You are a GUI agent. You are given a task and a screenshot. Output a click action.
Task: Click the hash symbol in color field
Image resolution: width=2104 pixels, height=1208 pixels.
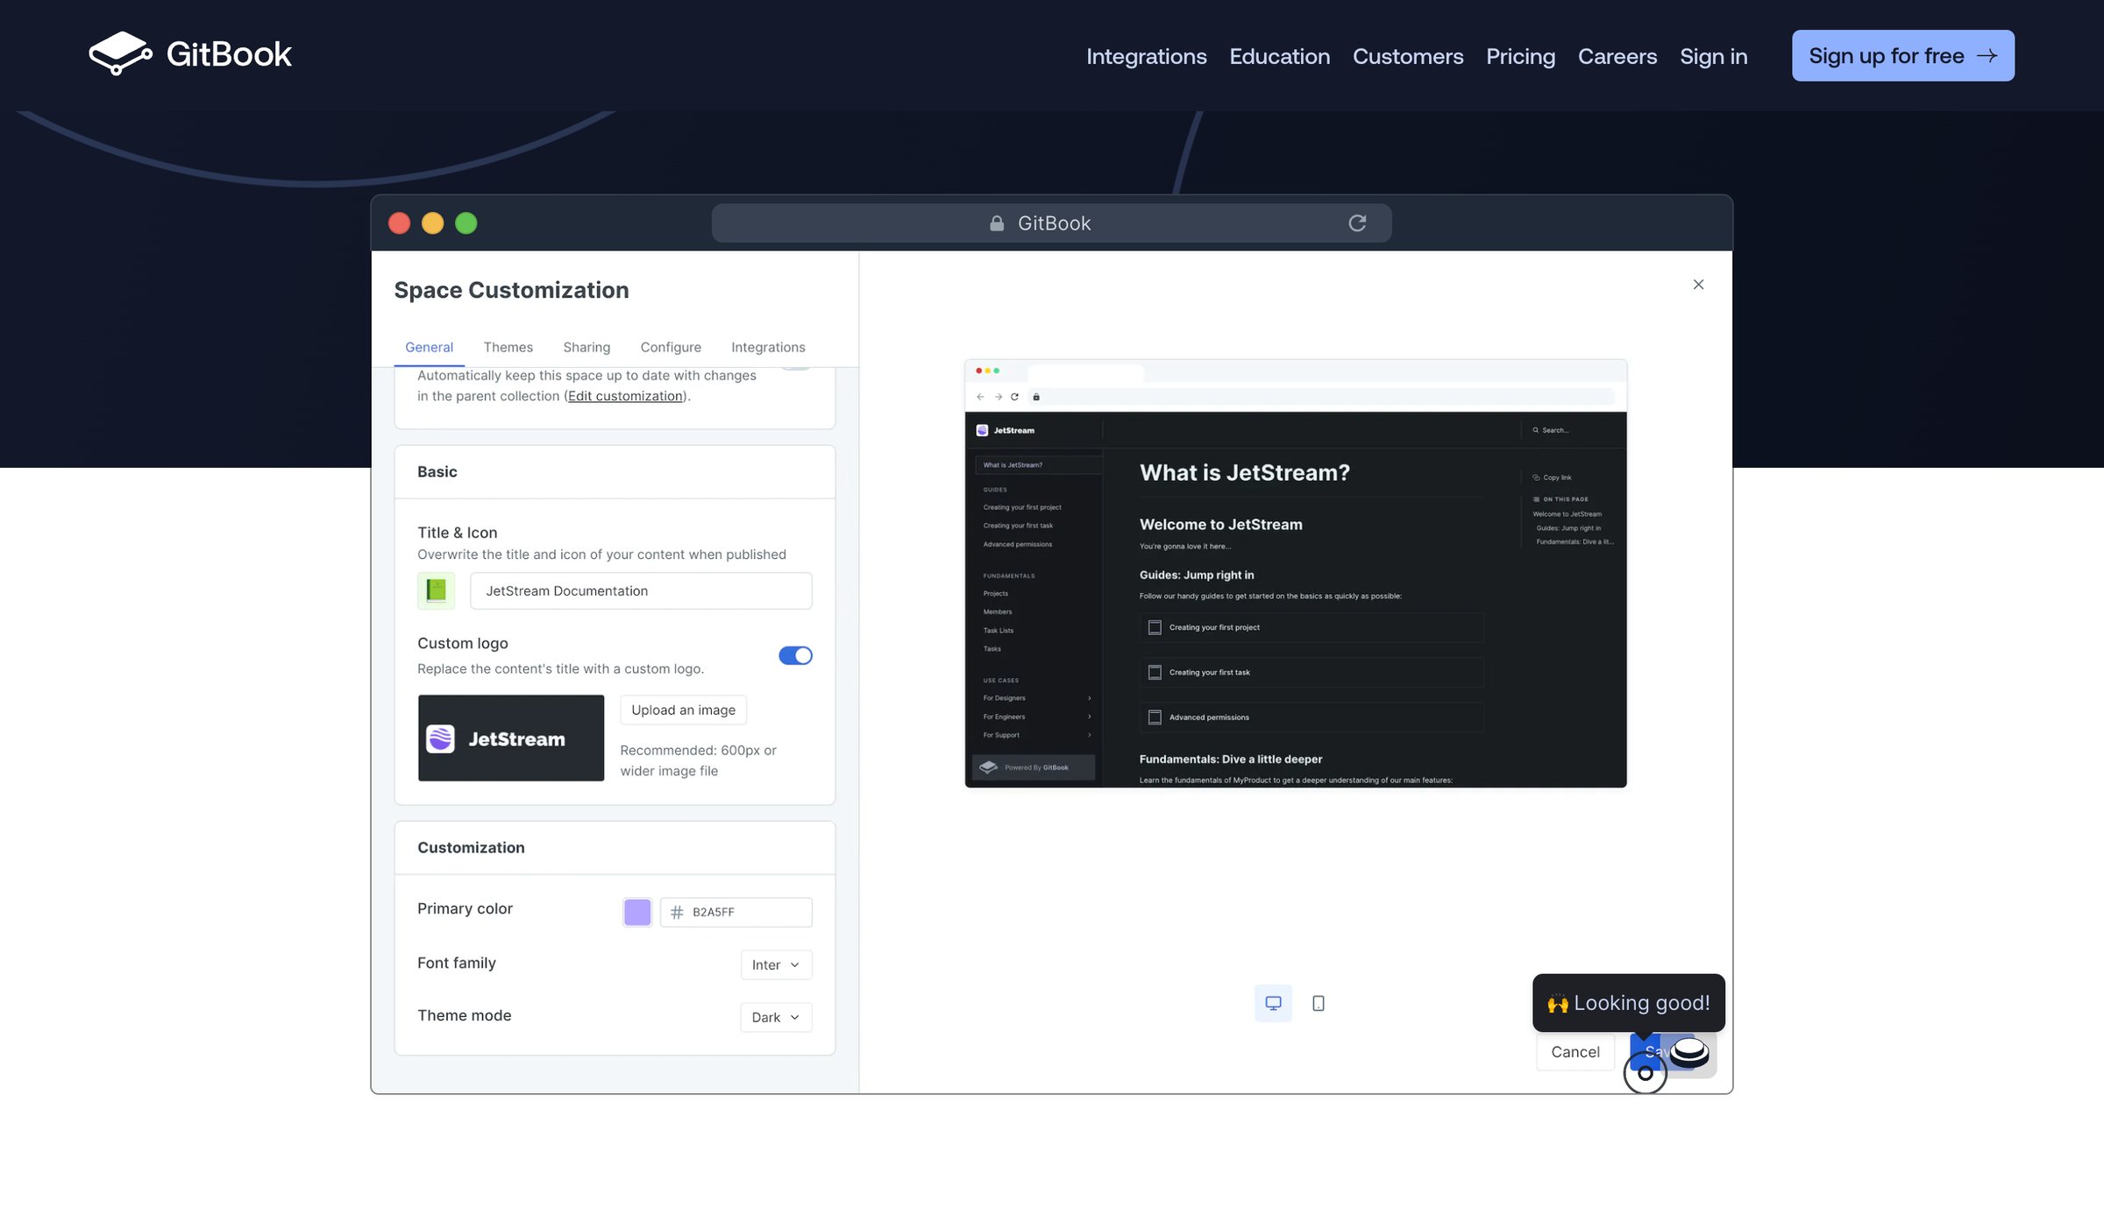(677, 912)
